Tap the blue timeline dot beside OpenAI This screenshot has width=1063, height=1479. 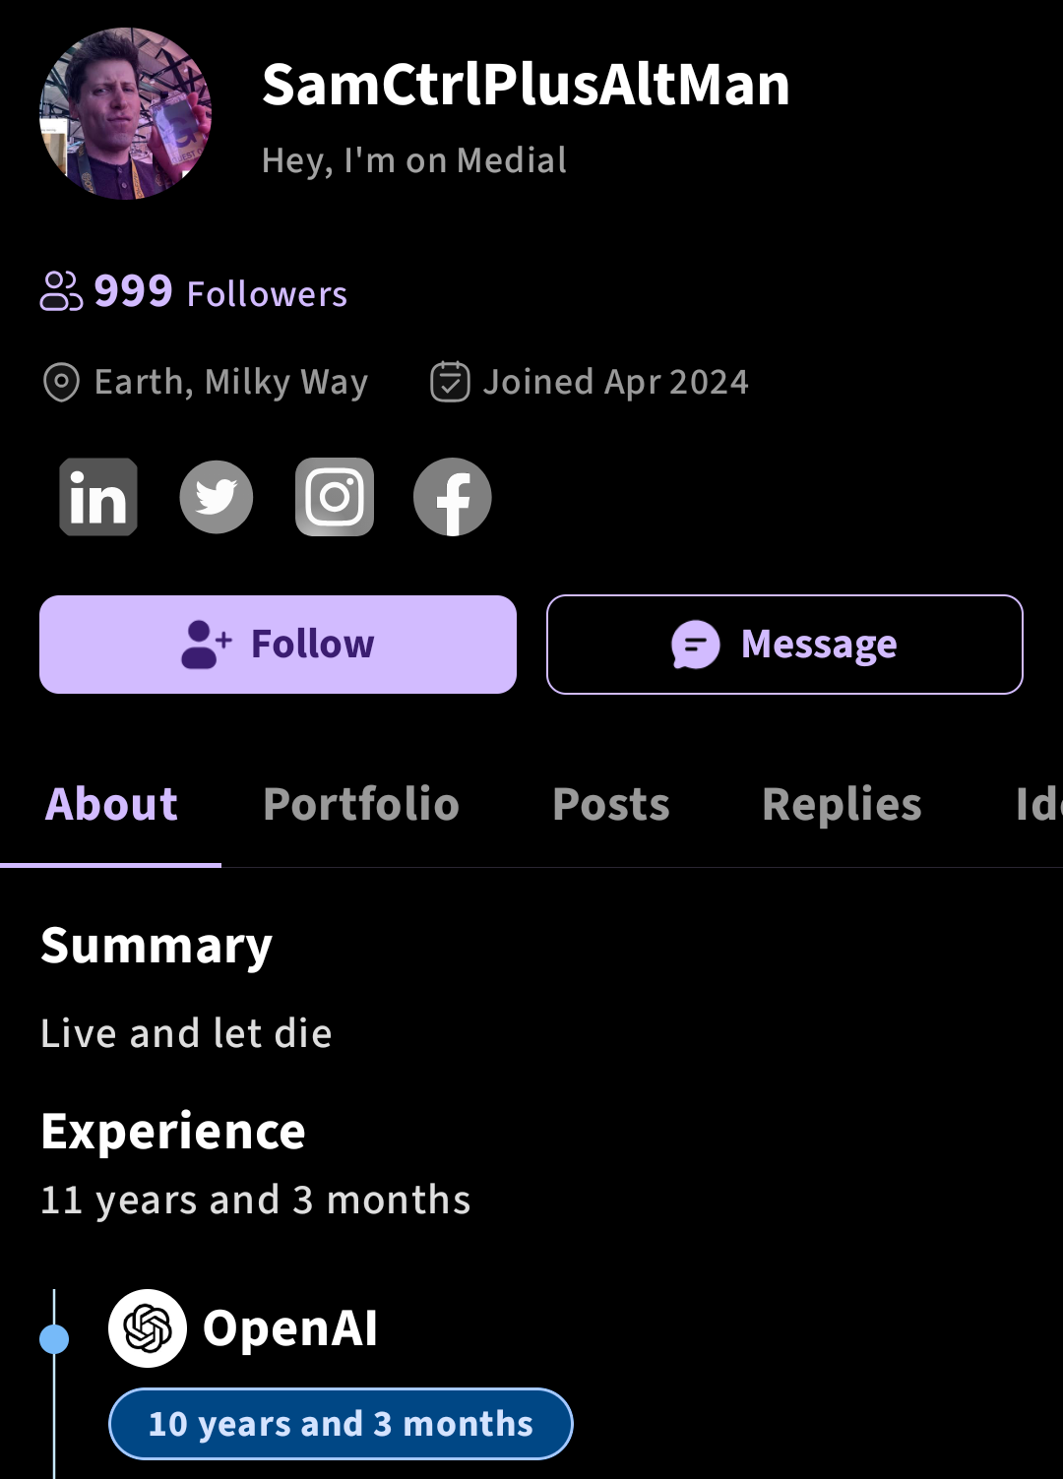click(54, 1339)
